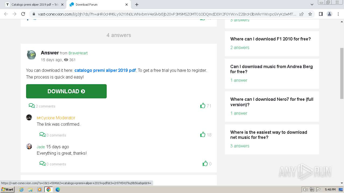This screenshot has height=193, width=344.
Task: Click BraveHeart's user avatar
Action: 31,55
